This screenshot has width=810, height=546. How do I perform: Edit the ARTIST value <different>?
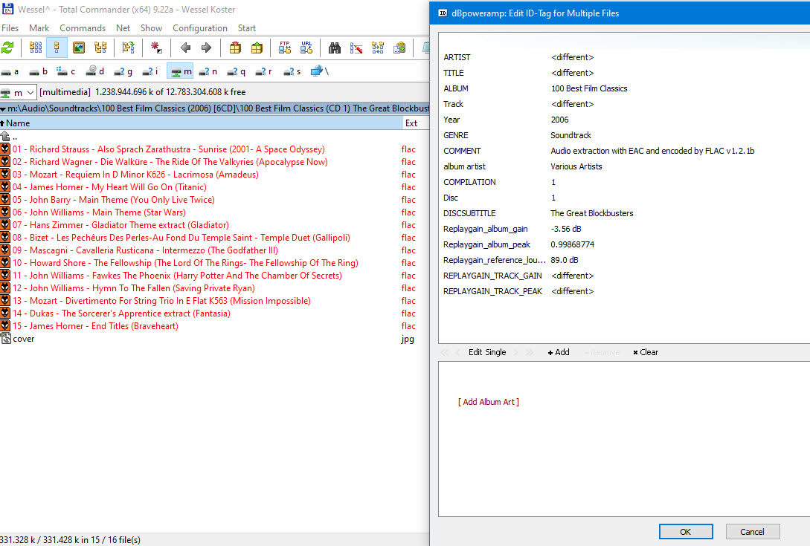tap(573, 57)
